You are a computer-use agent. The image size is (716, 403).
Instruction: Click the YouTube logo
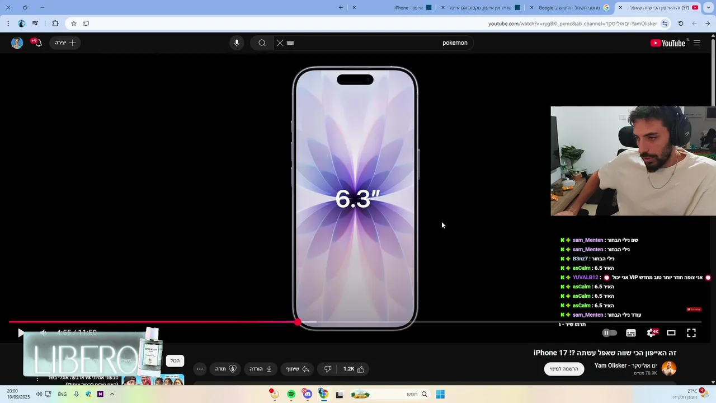pyautogui.click(x=668, y=43)
